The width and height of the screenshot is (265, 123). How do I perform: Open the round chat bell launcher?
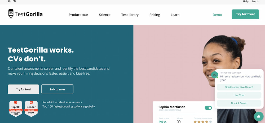tap(259, 116)
